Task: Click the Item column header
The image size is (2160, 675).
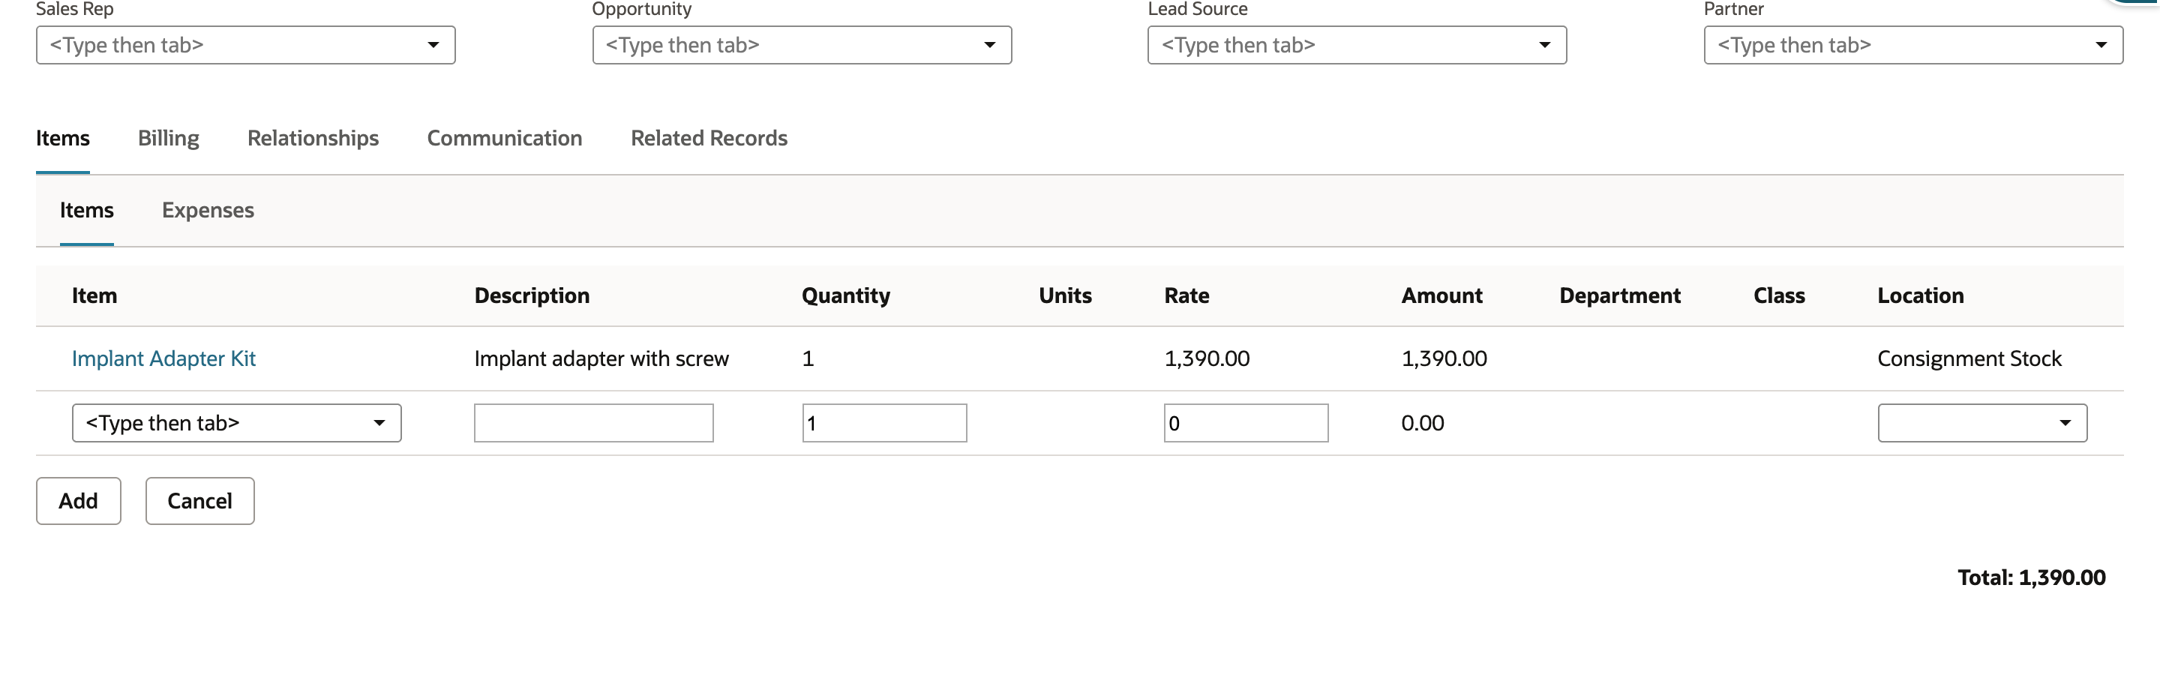Action: 94,296
